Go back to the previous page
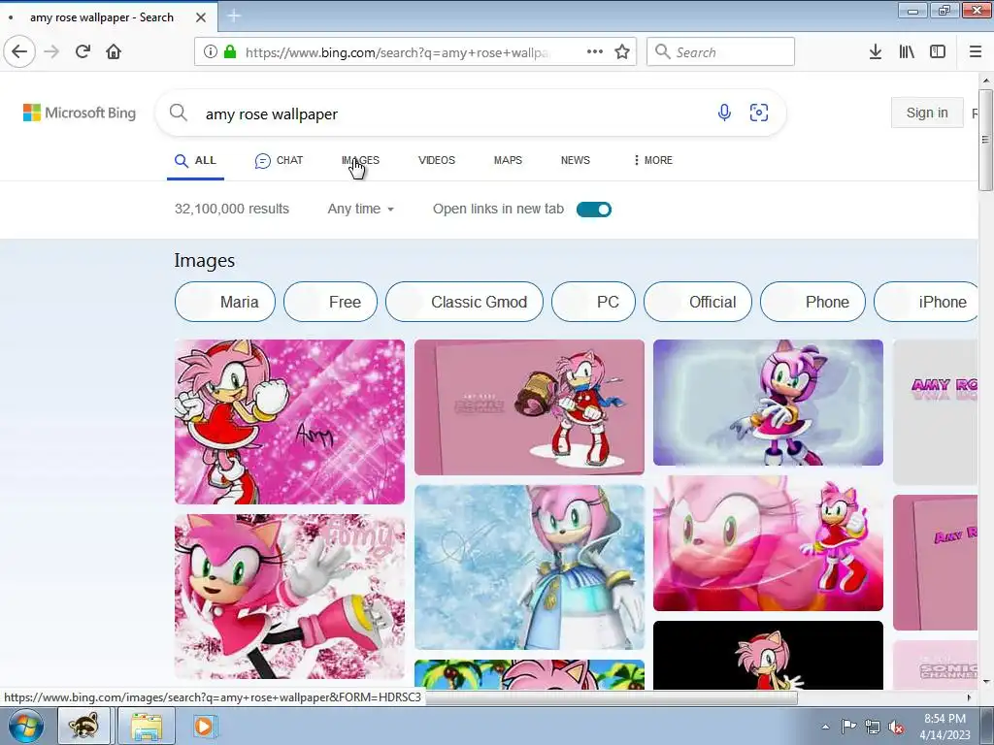994x745 pixels. coord(19,51)
